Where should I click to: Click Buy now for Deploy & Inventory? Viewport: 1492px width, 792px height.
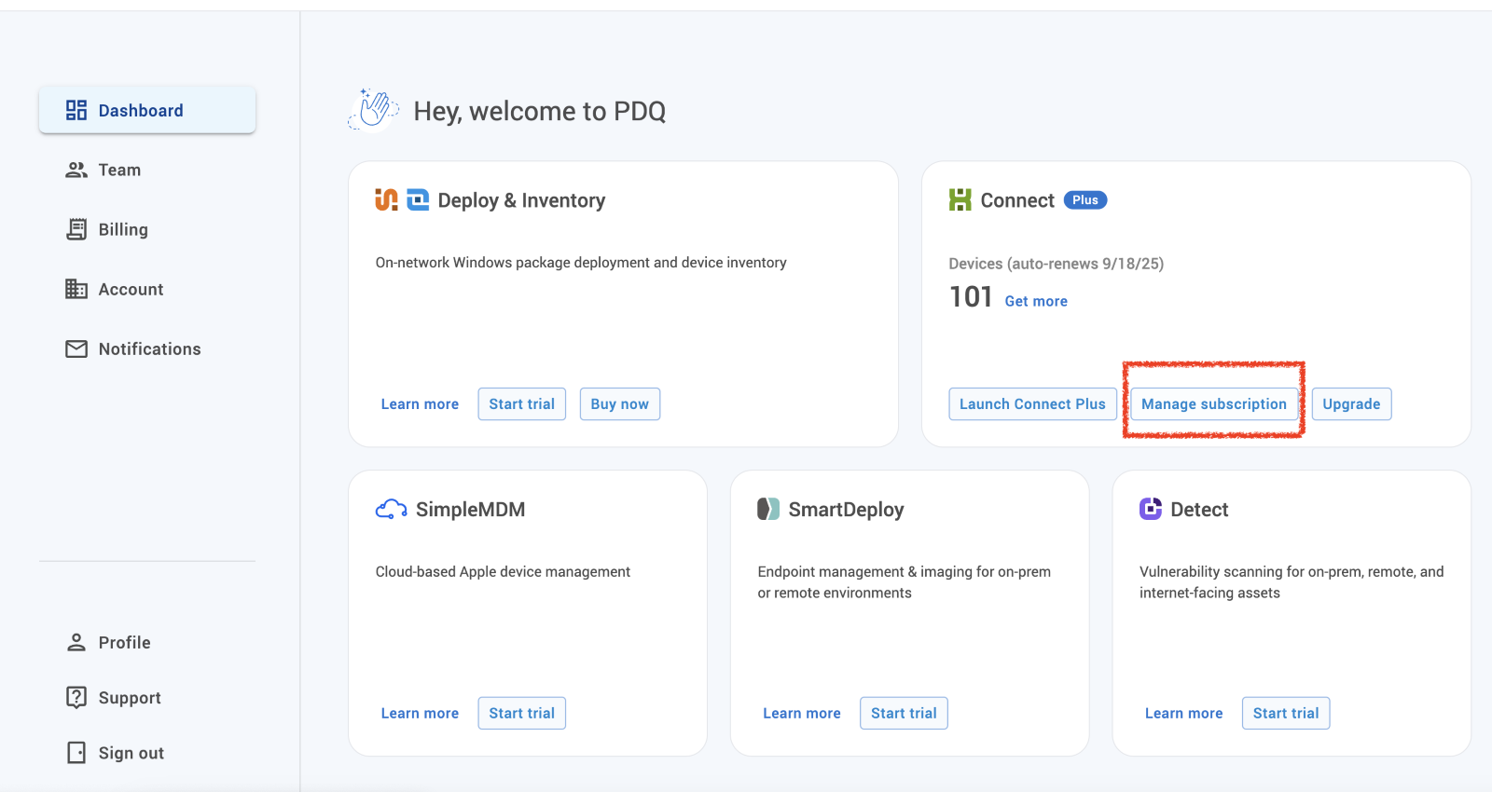(620, 403)
